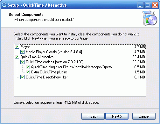
Task: Click the '0.1 MB' size value
Action: 140,77
